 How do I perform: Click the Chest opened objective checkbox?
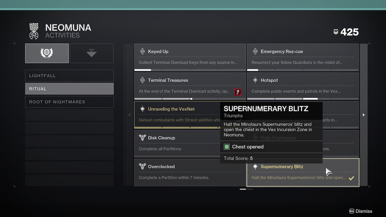[x=227, y=147]
